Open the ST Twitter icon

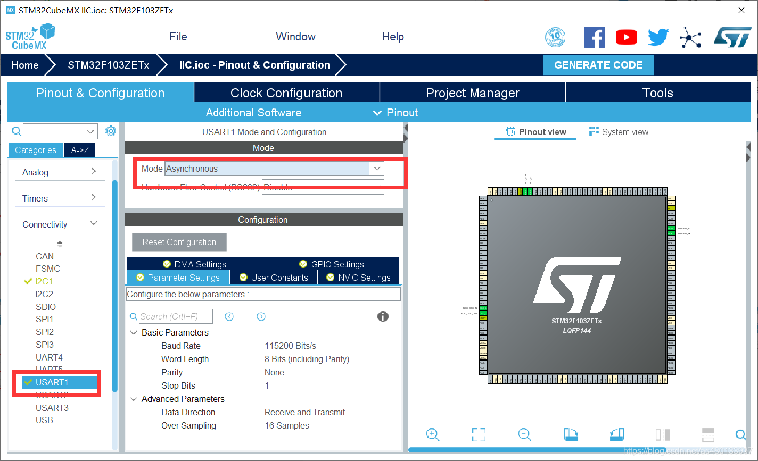tap(658, 37)
